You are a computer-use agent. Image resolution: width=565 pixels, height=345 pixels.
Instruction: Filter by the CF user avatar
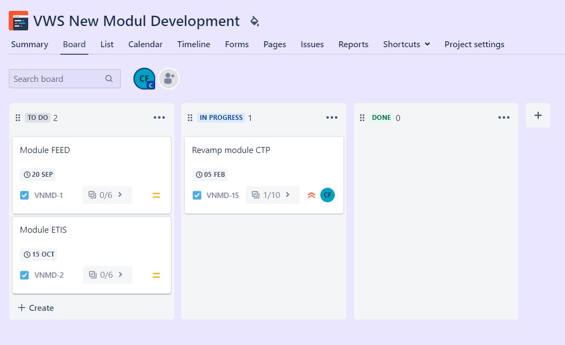point(144,79)
